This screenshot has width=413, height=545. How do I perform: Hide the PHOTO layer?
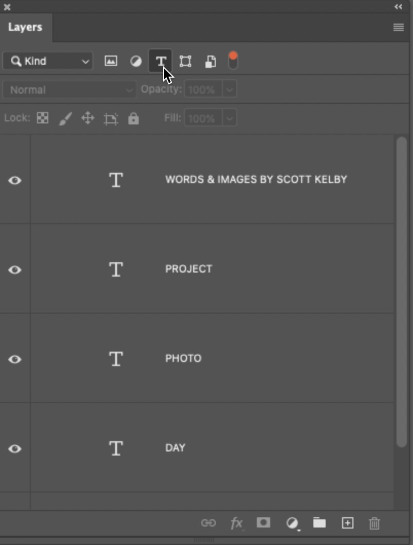[x=15, y=359]
